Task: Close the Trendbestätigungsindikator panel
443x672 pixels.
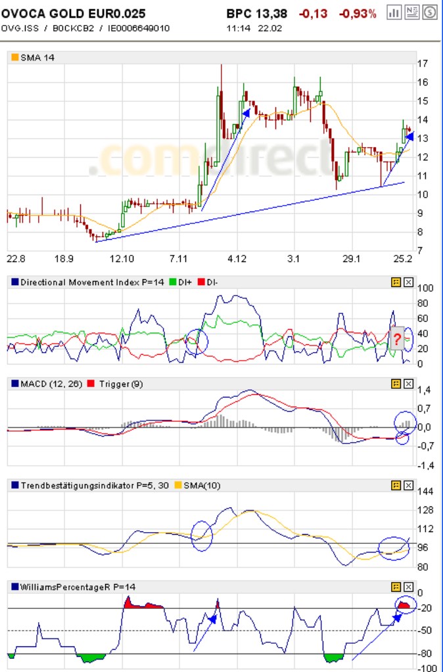Action: coord(408,485)
